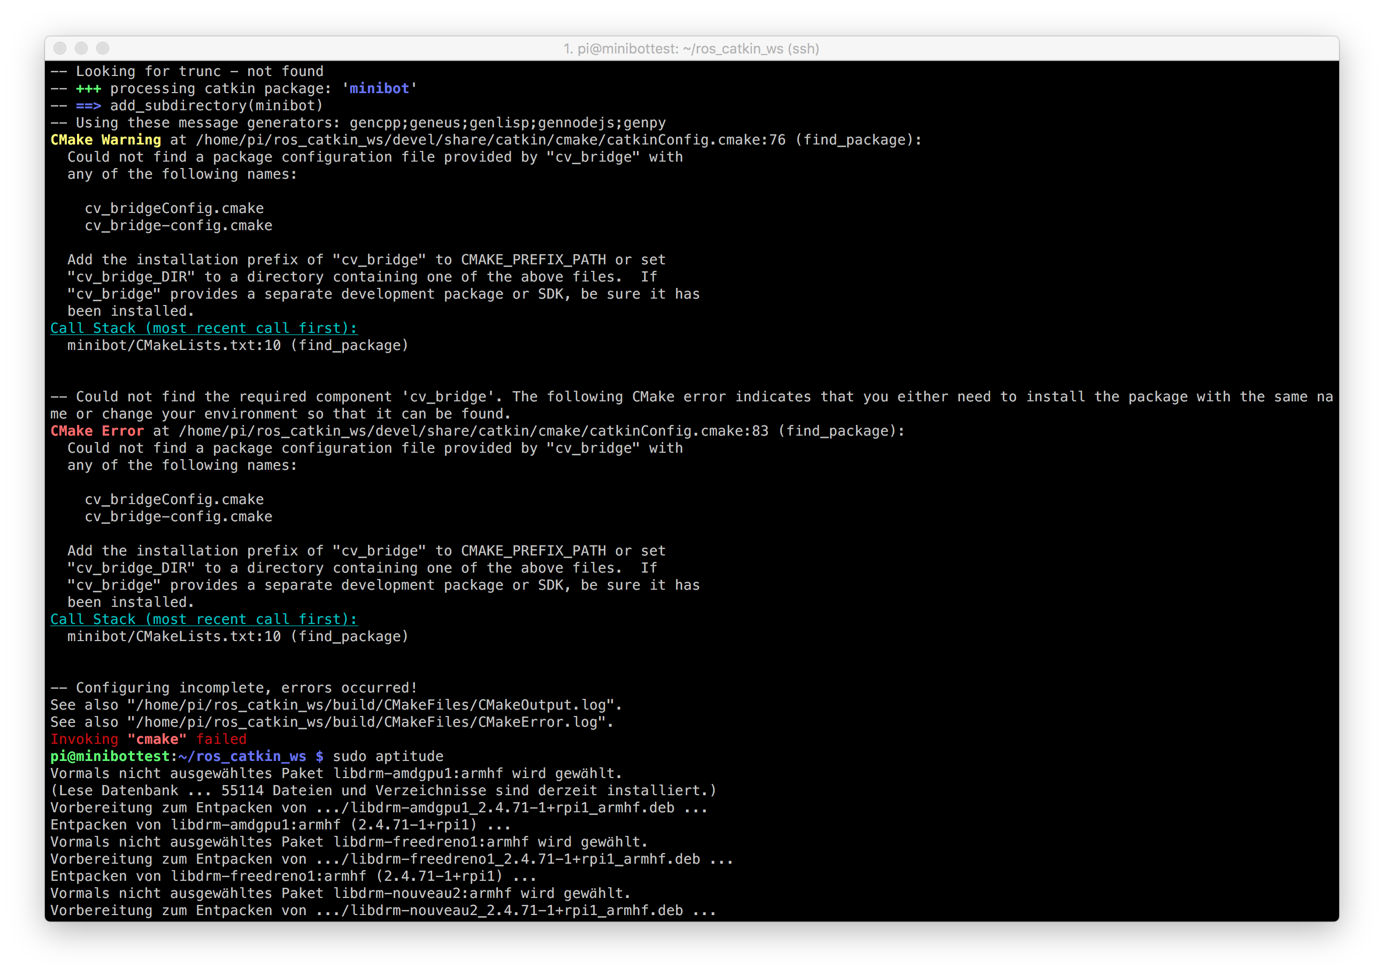Click the second 'Call Stack (most recent call first):' link
Viewport: 1384px width, 975px height.
204,620
